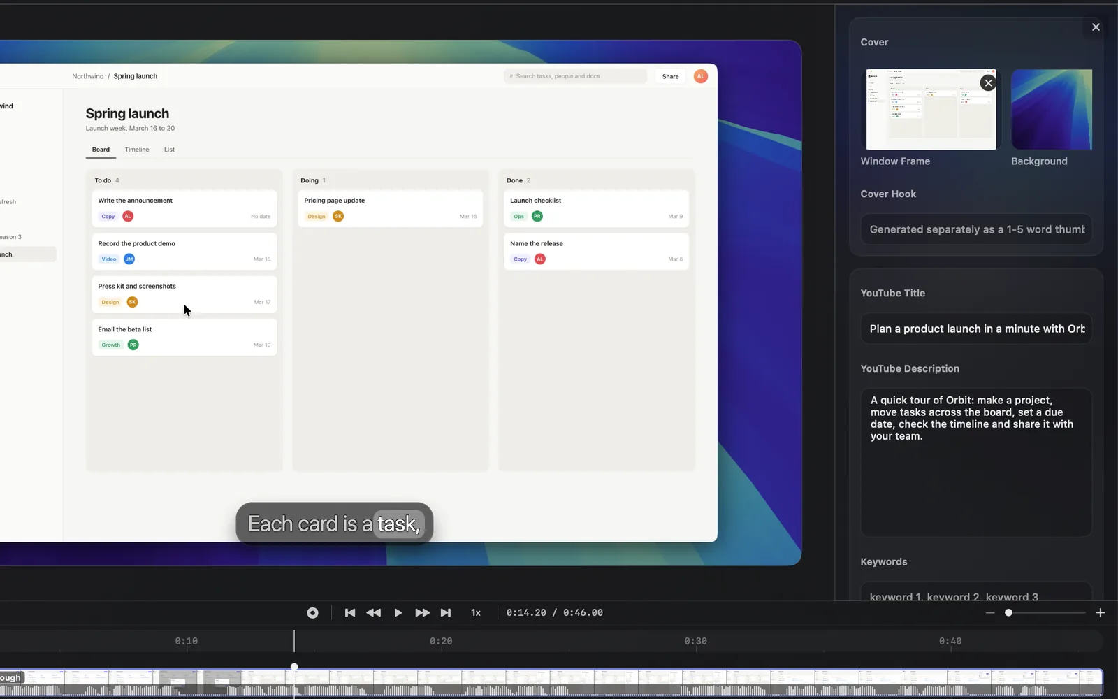Click the Growth tag on beta list card
The height and width of the screenshot is (699, 1118).
pos(110,345)
